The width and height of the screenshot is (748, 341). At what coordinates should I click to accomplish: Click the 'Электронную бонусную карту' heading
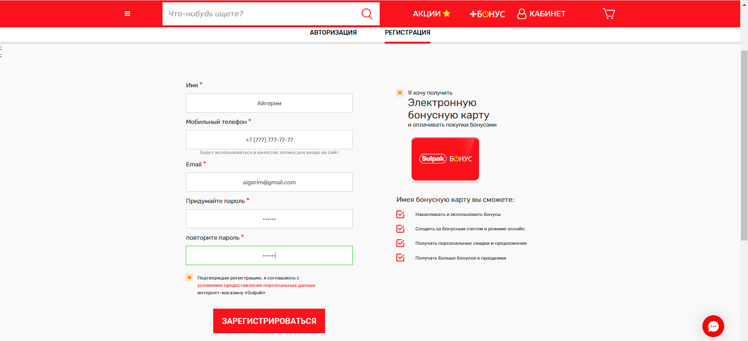point(448,109)
